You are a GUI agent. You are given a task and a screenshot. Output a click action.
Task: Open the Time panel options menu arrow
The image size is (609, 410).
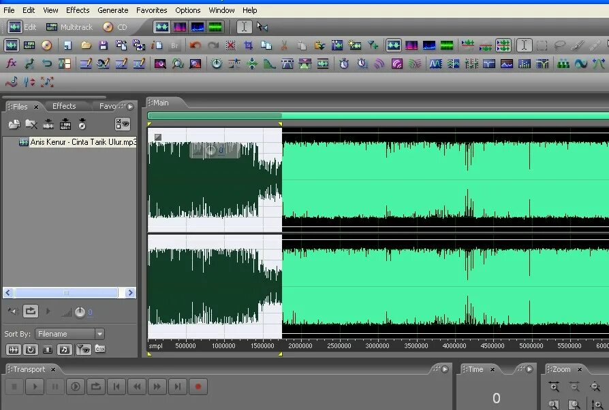(x=529, y=369)
